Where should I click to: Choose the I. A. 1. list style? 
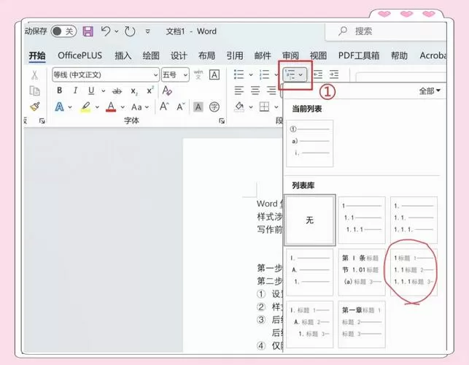[309, 272]
